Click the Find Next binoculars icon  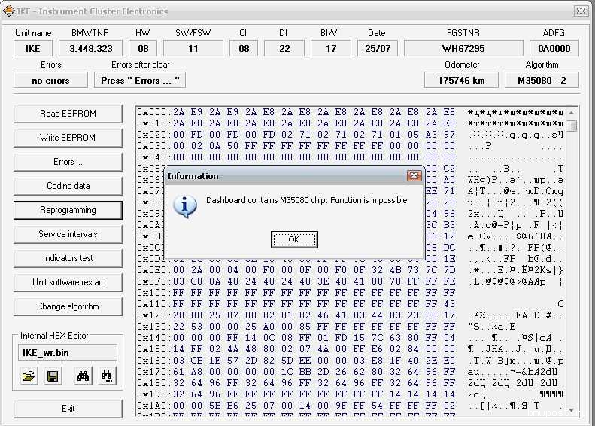click(106, 376)
